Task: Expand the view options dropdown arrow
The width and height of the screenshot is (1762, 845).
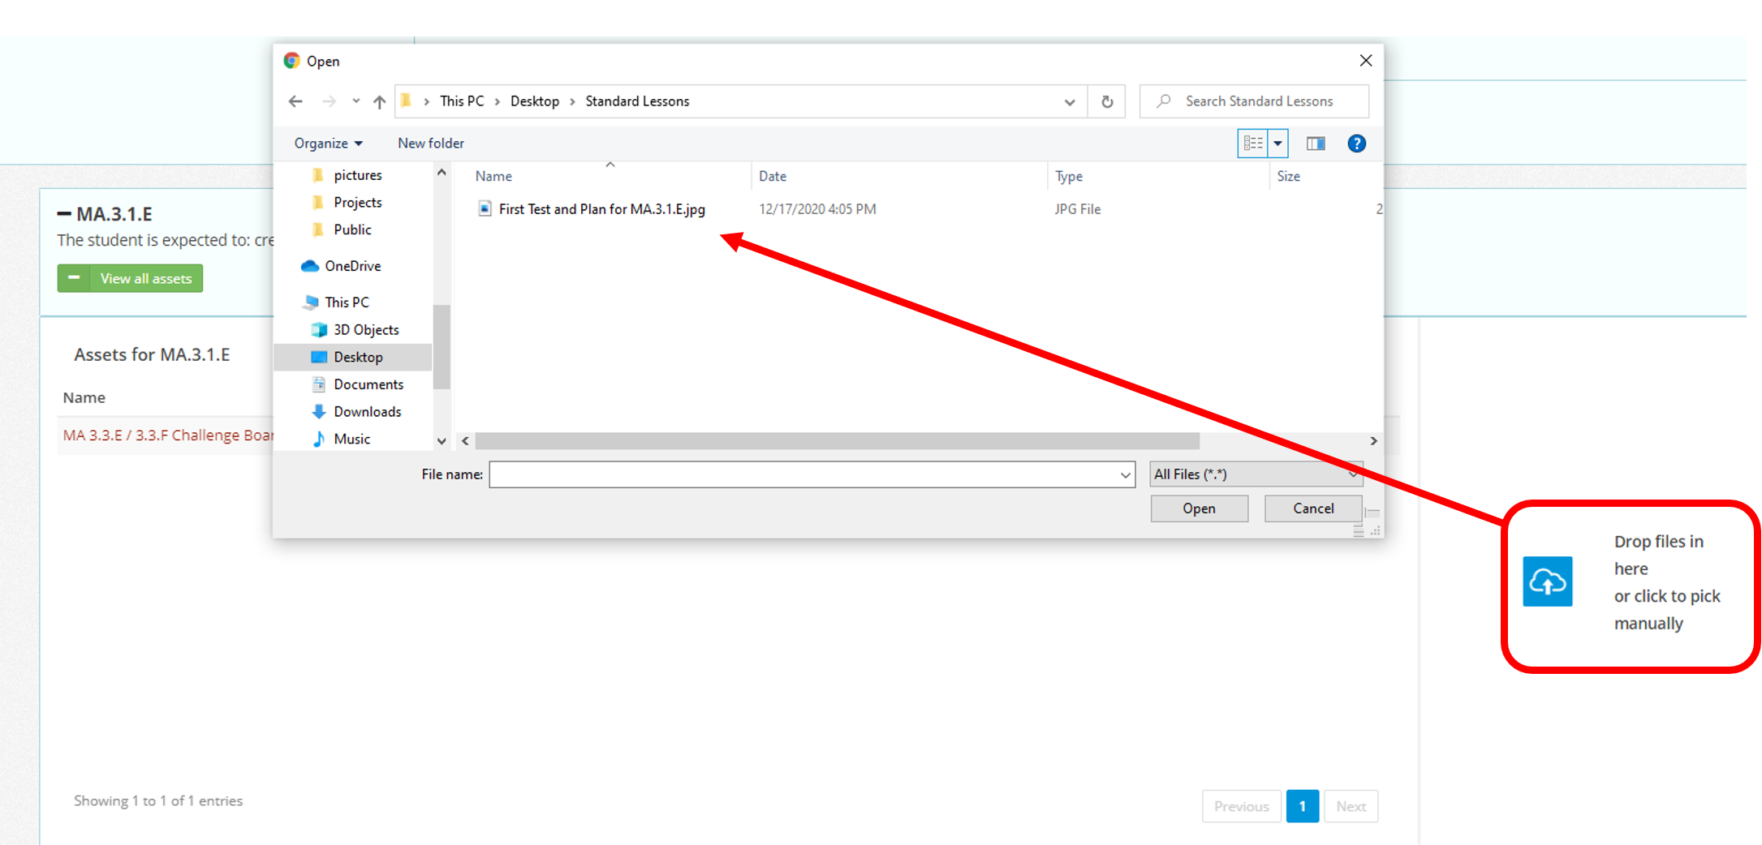Action: (1277, 144)
